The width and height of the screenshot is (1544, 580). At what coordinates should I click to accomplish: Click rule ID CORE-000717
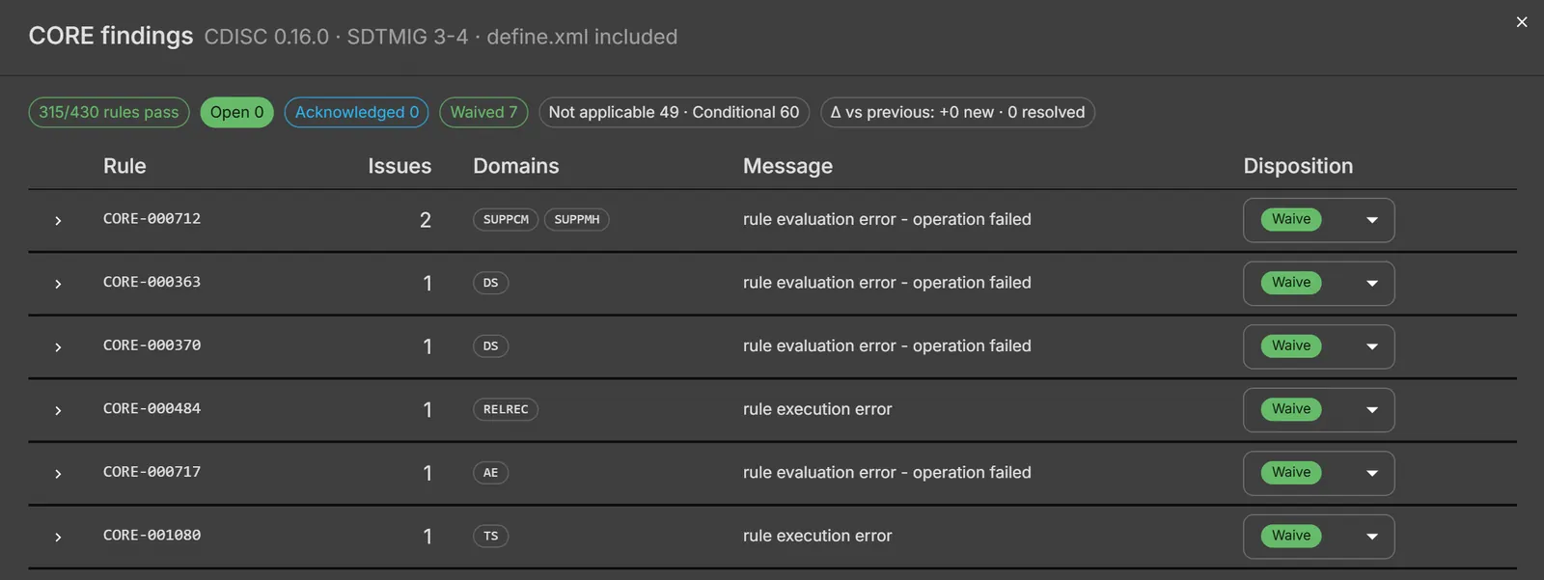(x=152, y=472)
